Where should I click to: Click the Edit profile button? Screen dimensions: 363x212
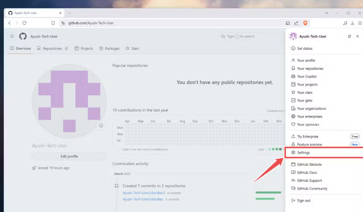(x=69, y=156)
